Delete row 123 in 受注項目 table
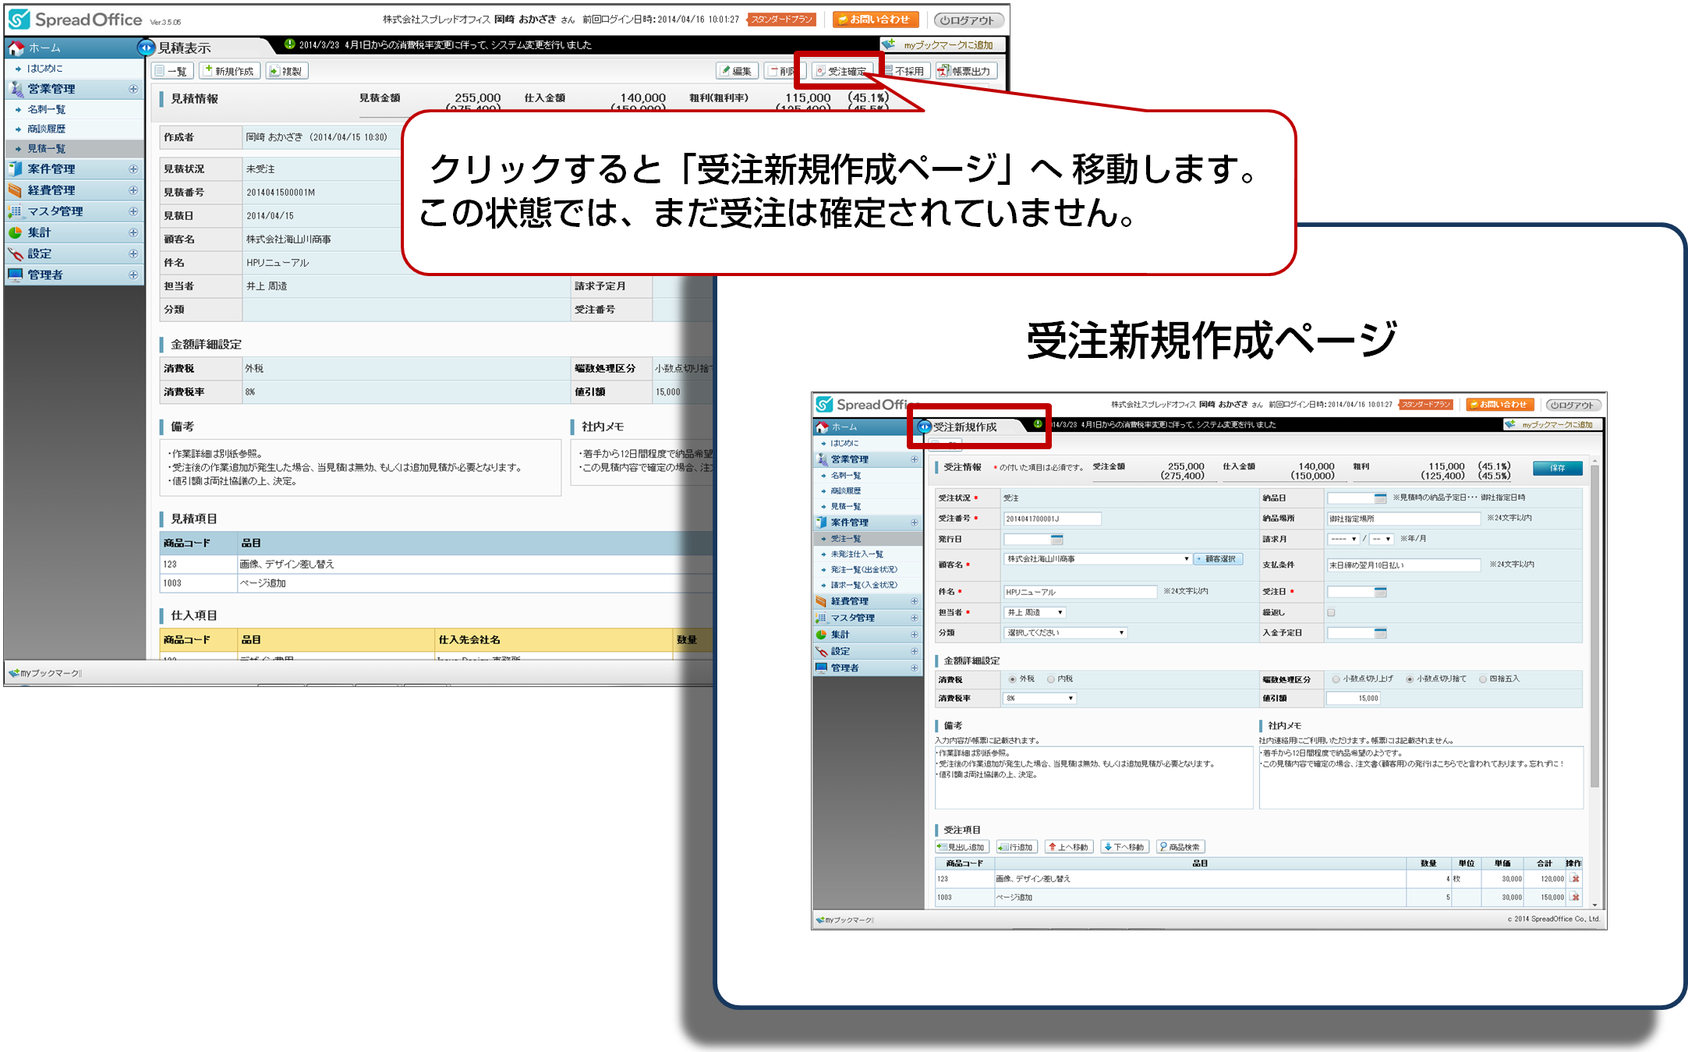Screen dimensions: 1688x1052 (x=1576, y=879)
